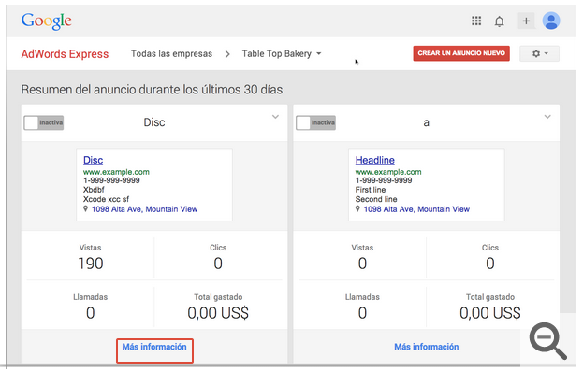Click the map pin in the Headline ad
Viewport: 583px width, 371px height.
click(x=357, y=209)
